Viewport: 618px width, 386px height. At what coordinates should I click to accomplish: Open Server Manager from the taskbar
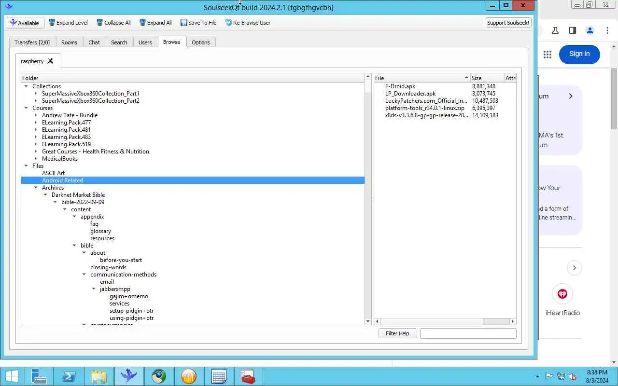point(39,376)
